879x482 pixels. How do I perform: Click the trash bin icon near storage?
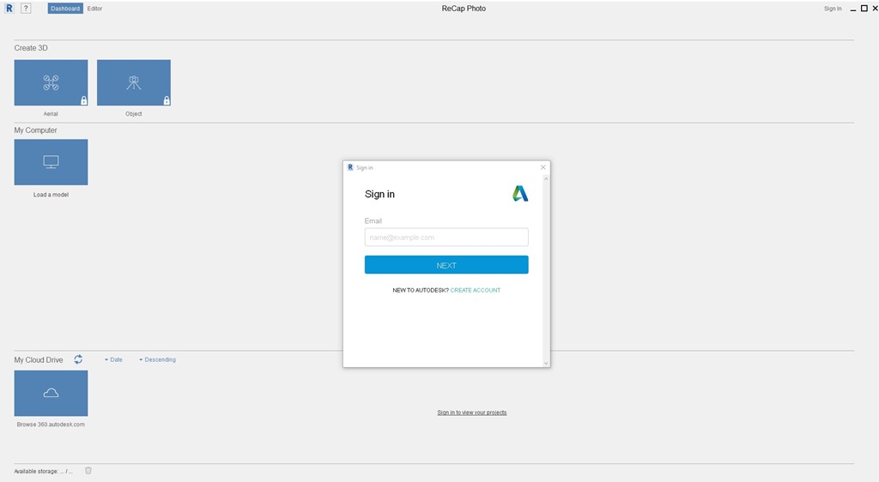pyautogui.click(x=88, y=470)
